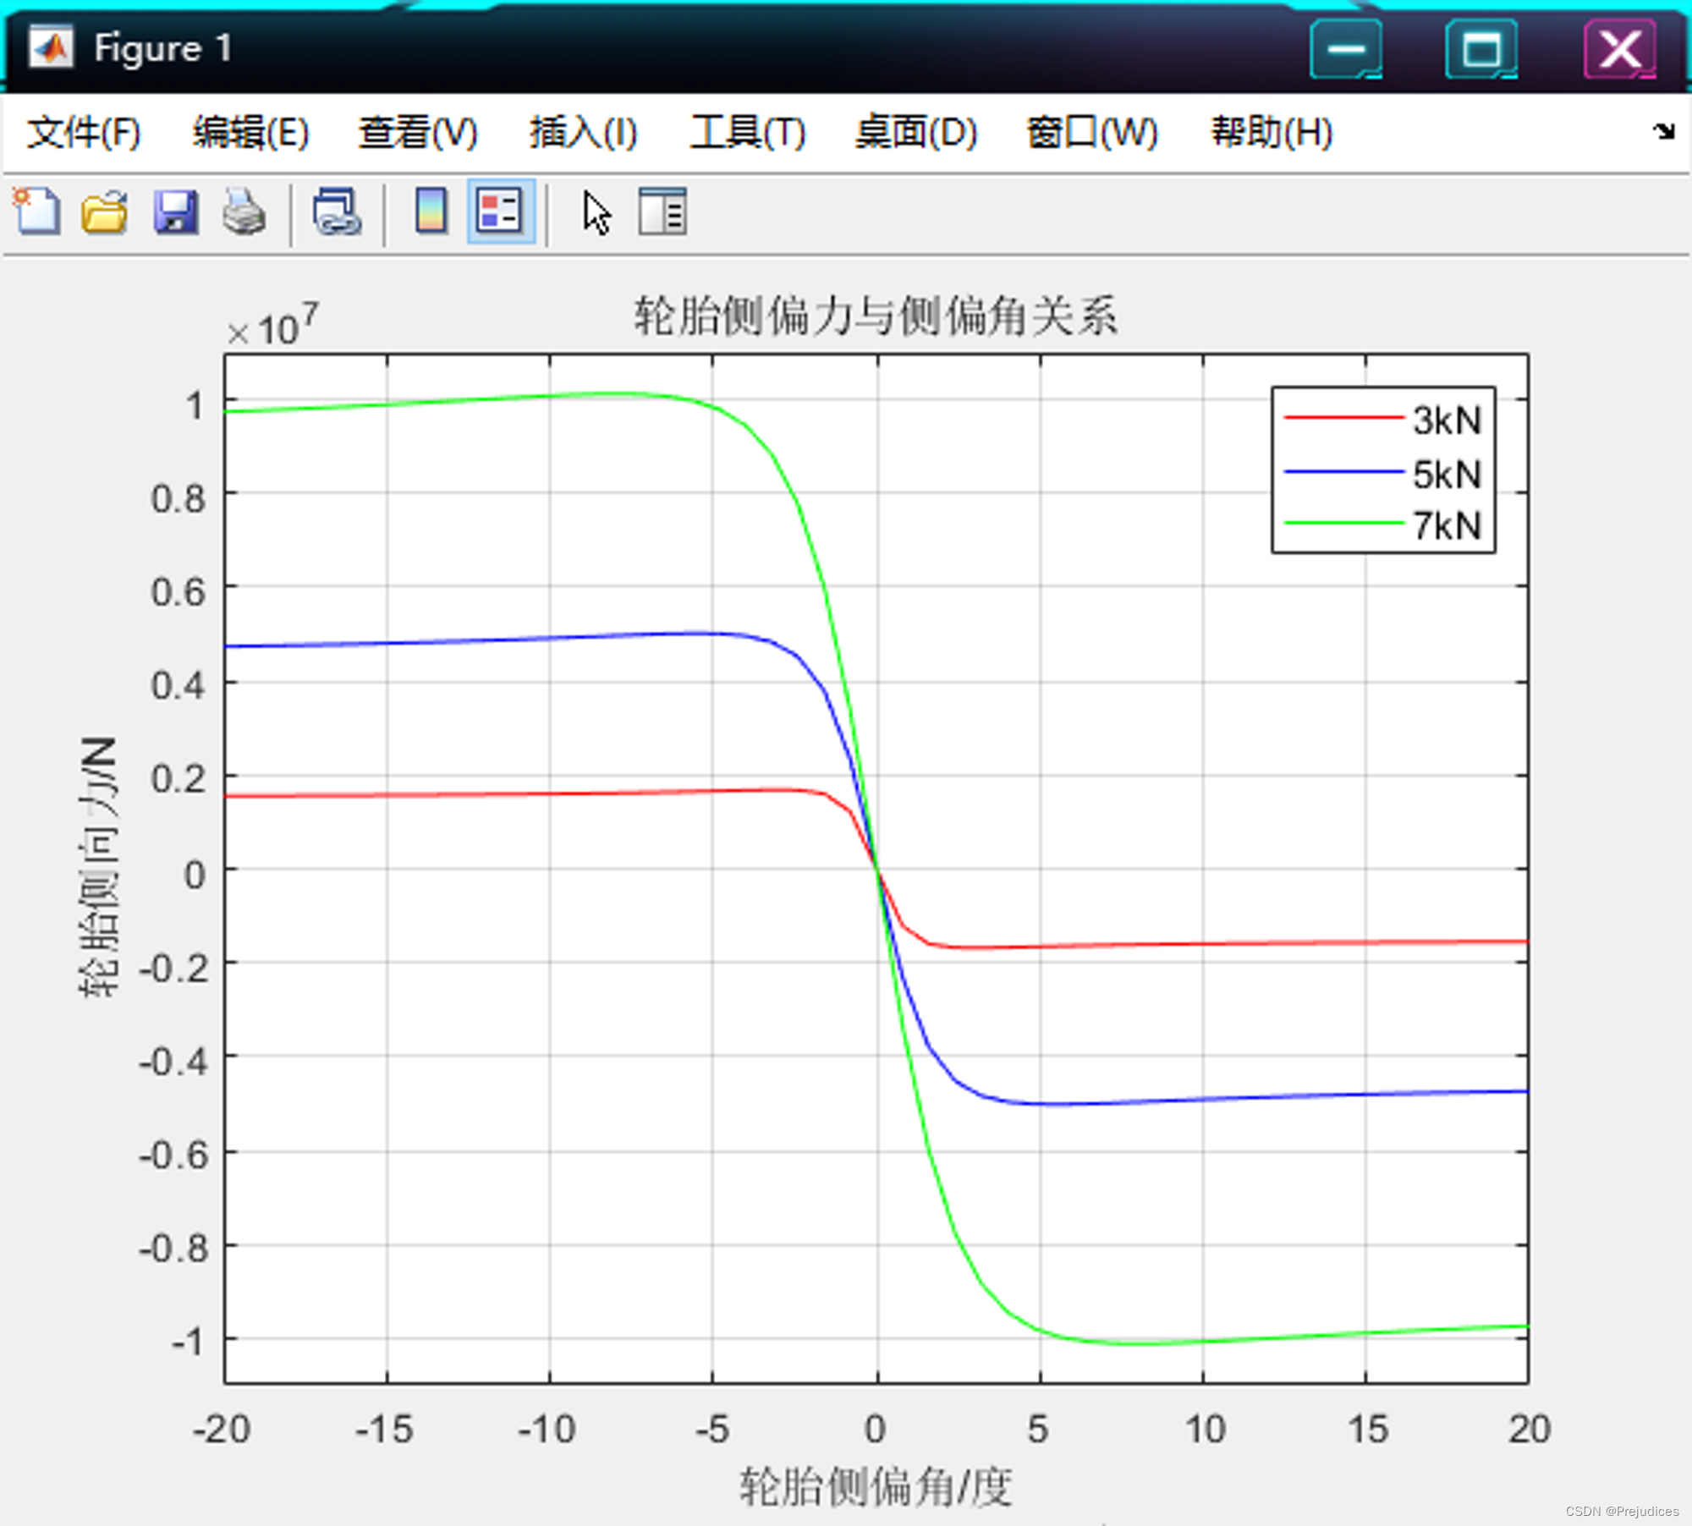1692x1526 pixels.
Task: Expand the 查看(V) menu
Action: click(418, 133)
